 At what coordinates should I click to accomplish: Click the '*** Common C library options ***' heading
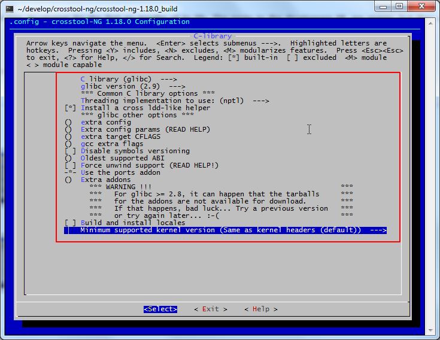coord(148,94)
